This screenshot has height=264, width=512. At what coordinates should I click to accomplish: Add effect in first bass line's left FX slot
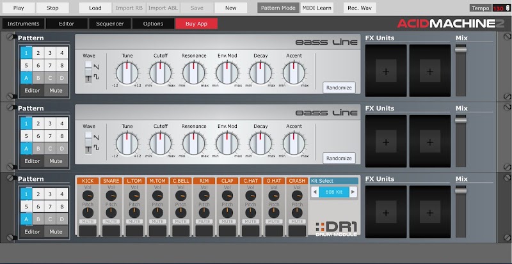tap(386, 71)
